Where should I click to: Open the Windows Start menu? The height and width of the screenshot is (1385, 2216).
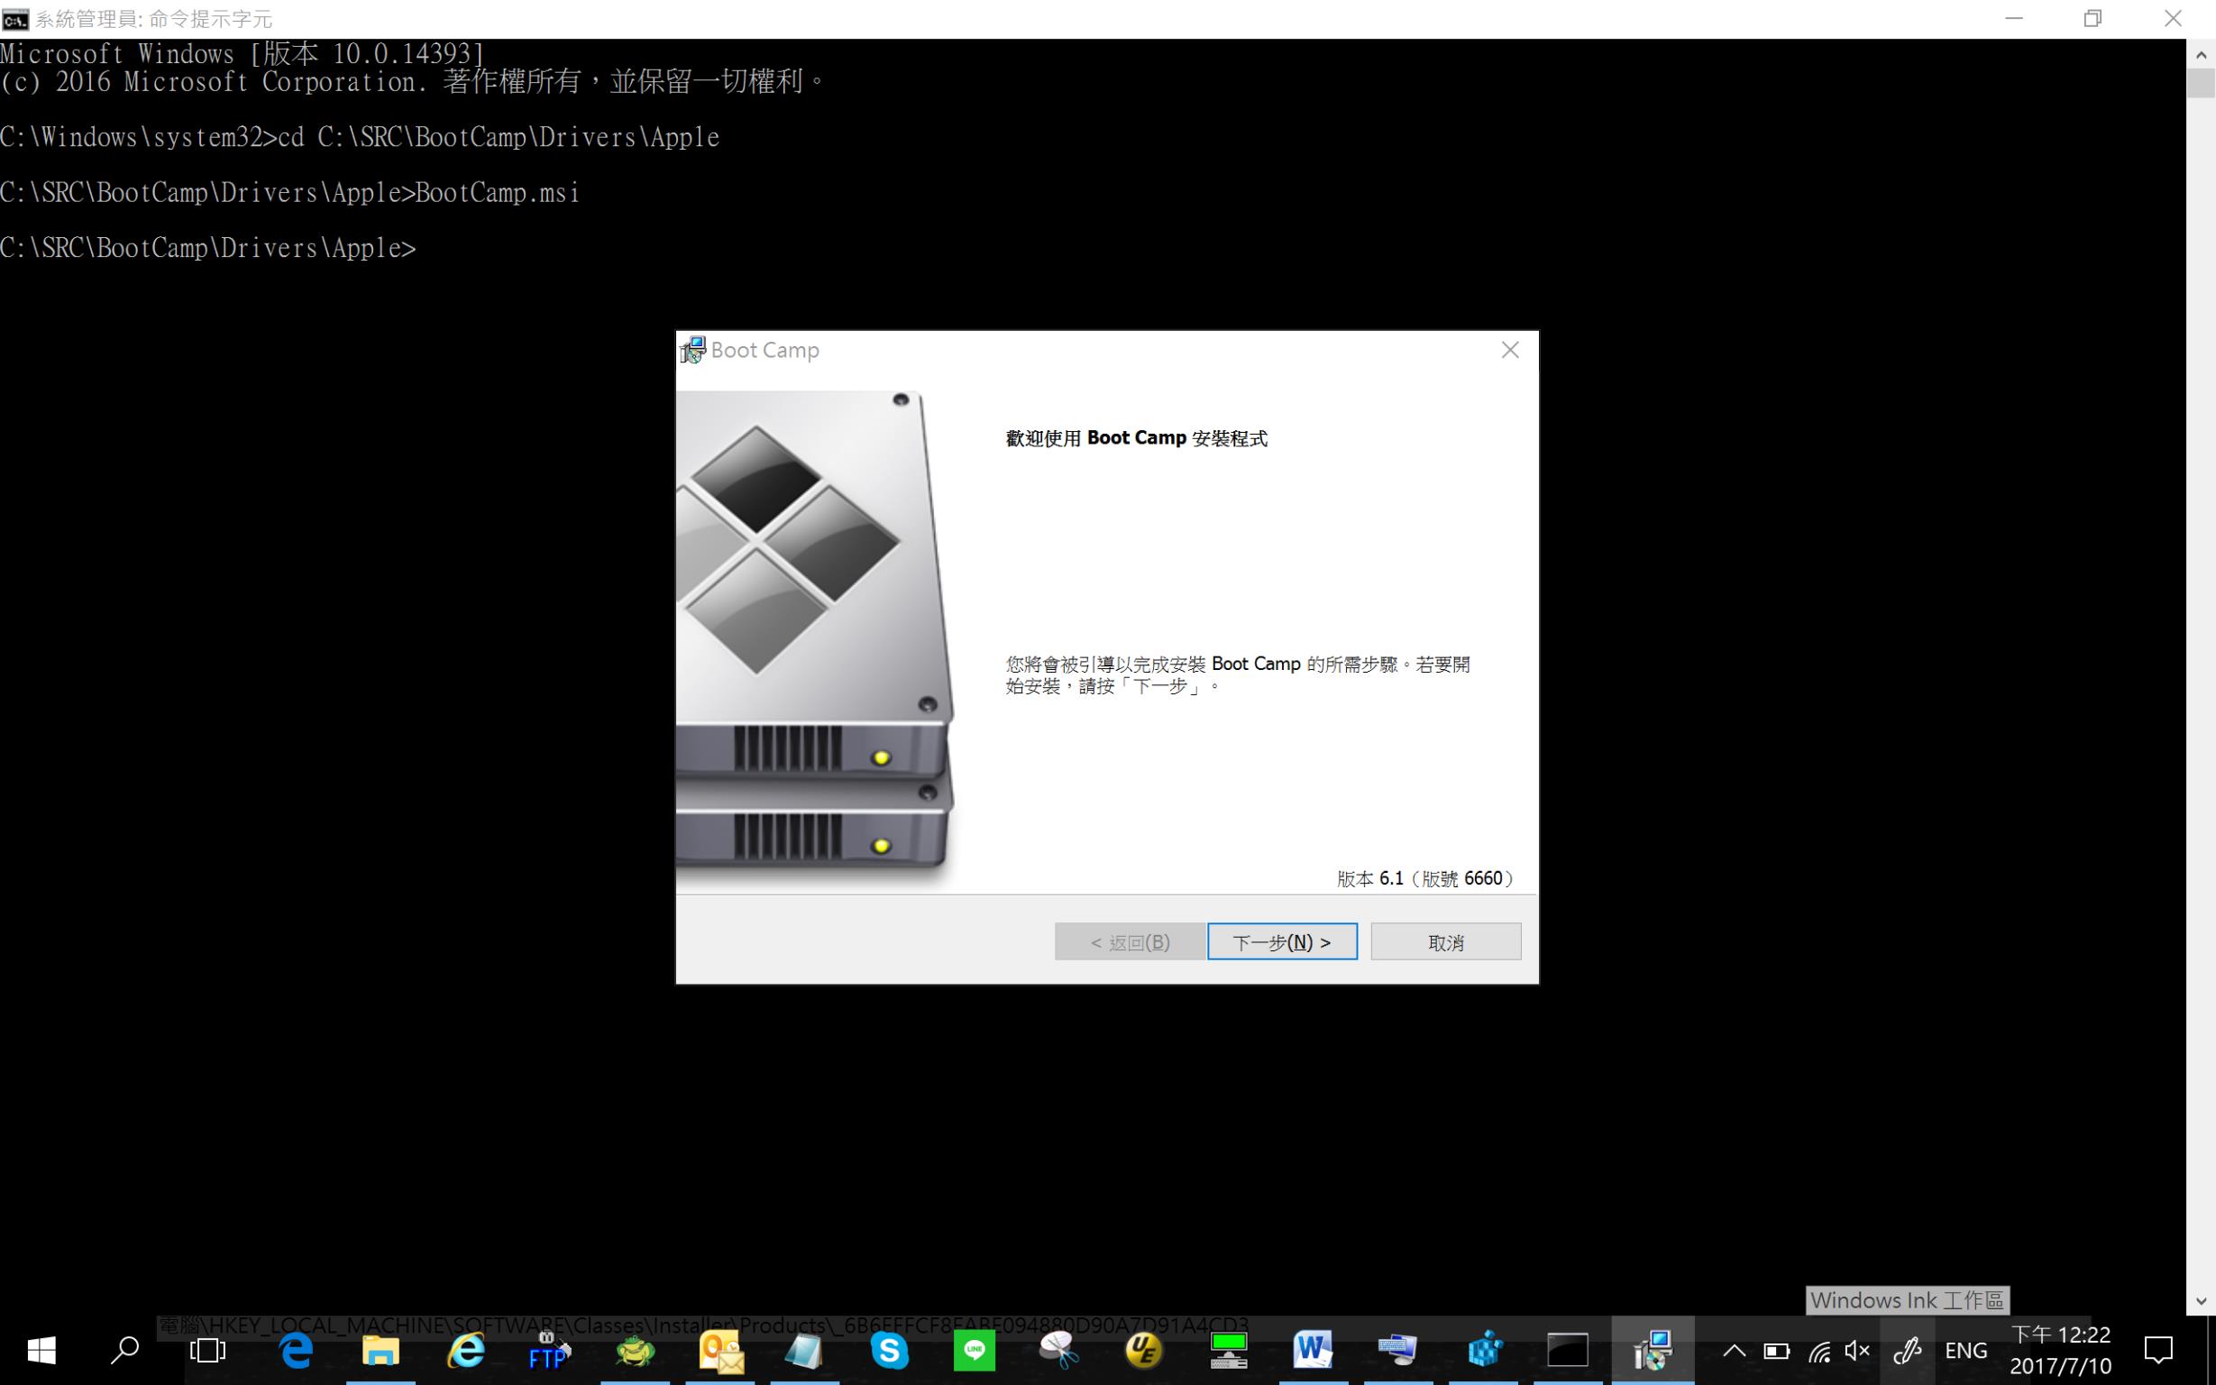coord(41,1350)
